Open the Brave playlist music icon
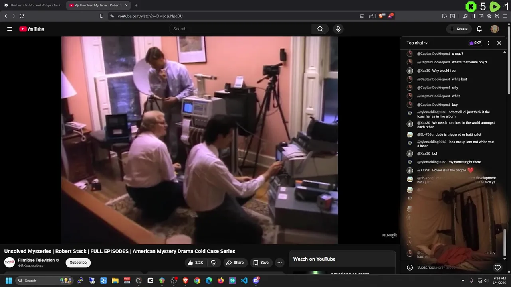This screenshot has height=287, width=511. (x=465, y=16)
